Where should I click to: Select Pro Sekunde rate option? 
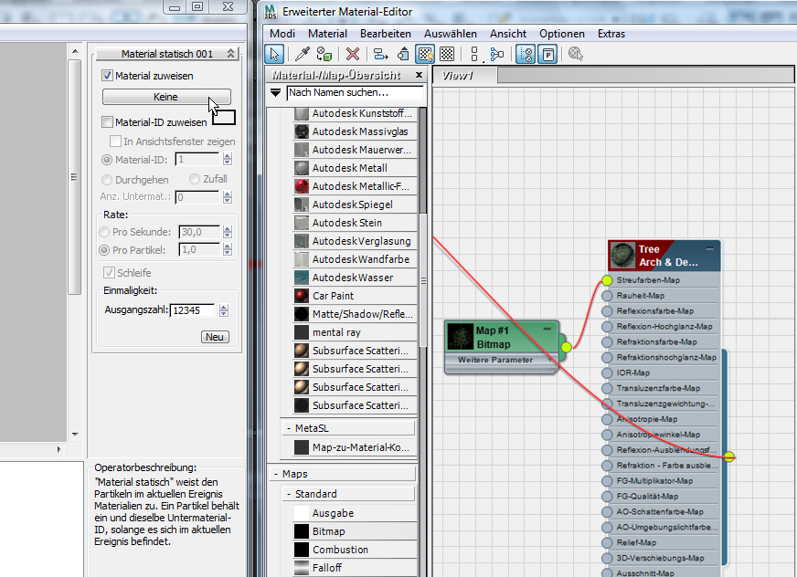[x=104, y=232]
